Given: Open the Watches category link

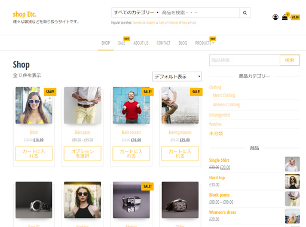Looking at the screenshot, I should 215,124.
